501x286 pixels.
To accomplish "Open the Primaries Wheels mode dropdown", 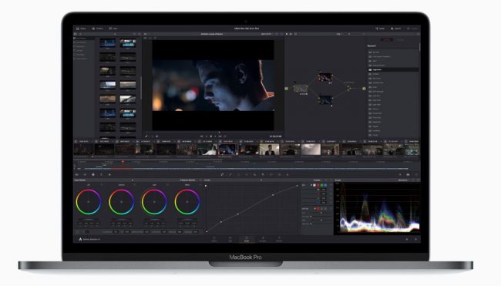I will (x=188, y=180).
